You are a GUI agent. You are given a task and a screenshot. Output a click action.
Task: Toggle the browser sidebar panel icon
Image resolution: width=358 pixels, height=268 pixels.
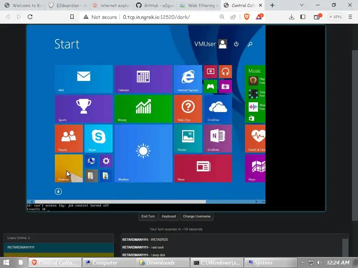pos(303,17)
